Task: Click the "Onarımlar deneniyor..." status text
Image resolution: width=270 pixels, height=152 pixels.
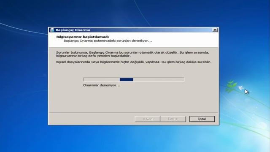Action: click(x=102, y=85)
